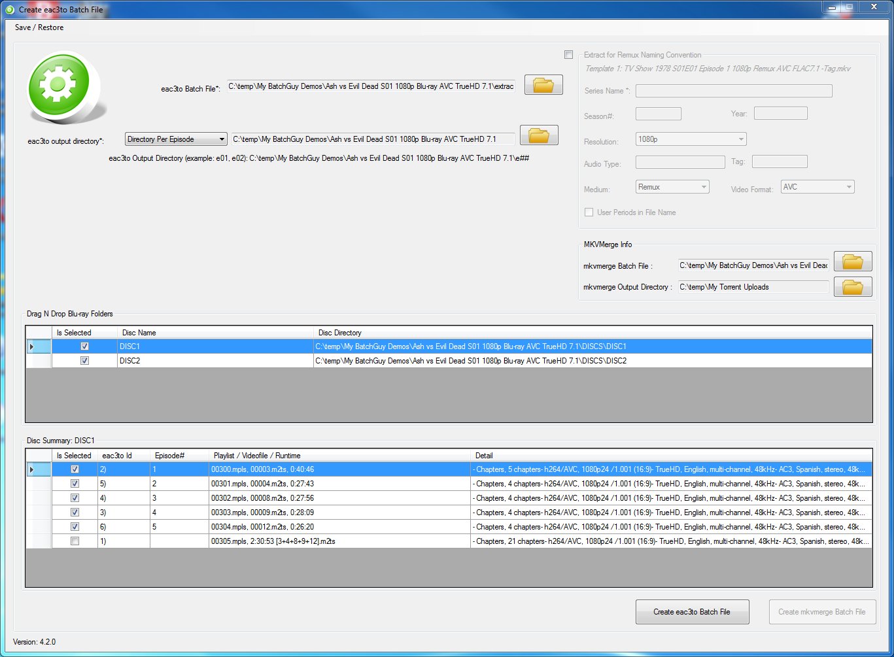894x657 pixels.
Task: Click the 00305.mpls, 2:30:53 playlist cell
Action: tap(339, 541)
